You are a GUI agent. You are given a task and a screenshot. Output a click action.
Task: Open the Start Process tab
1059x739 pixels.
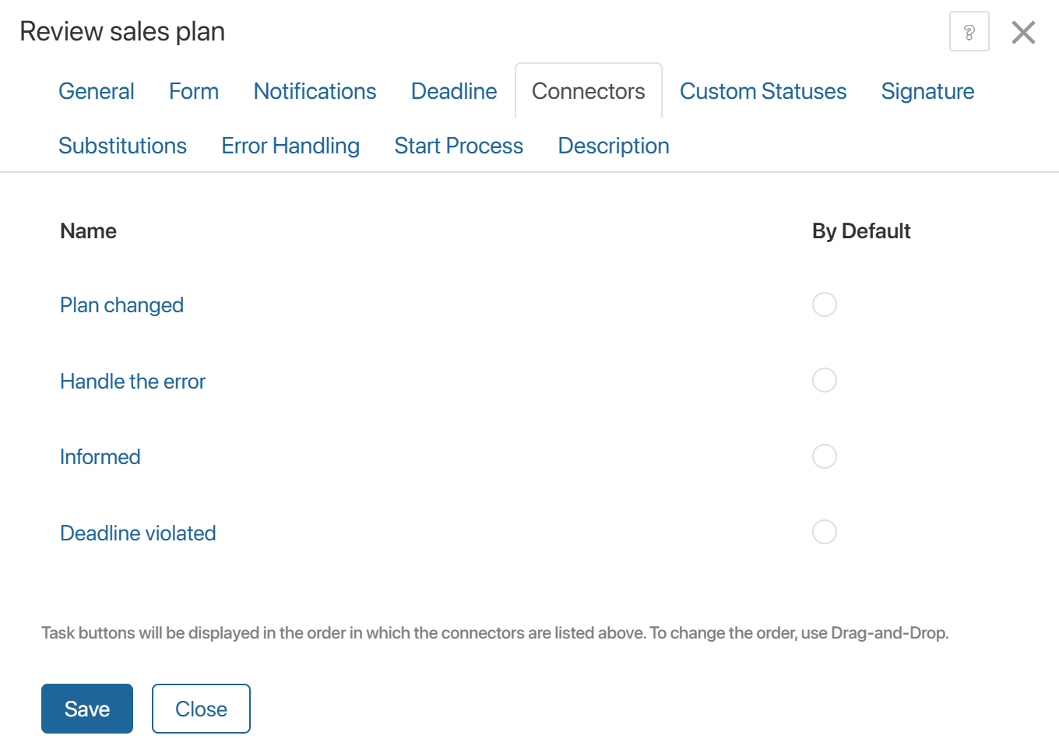tap(459, 146)
